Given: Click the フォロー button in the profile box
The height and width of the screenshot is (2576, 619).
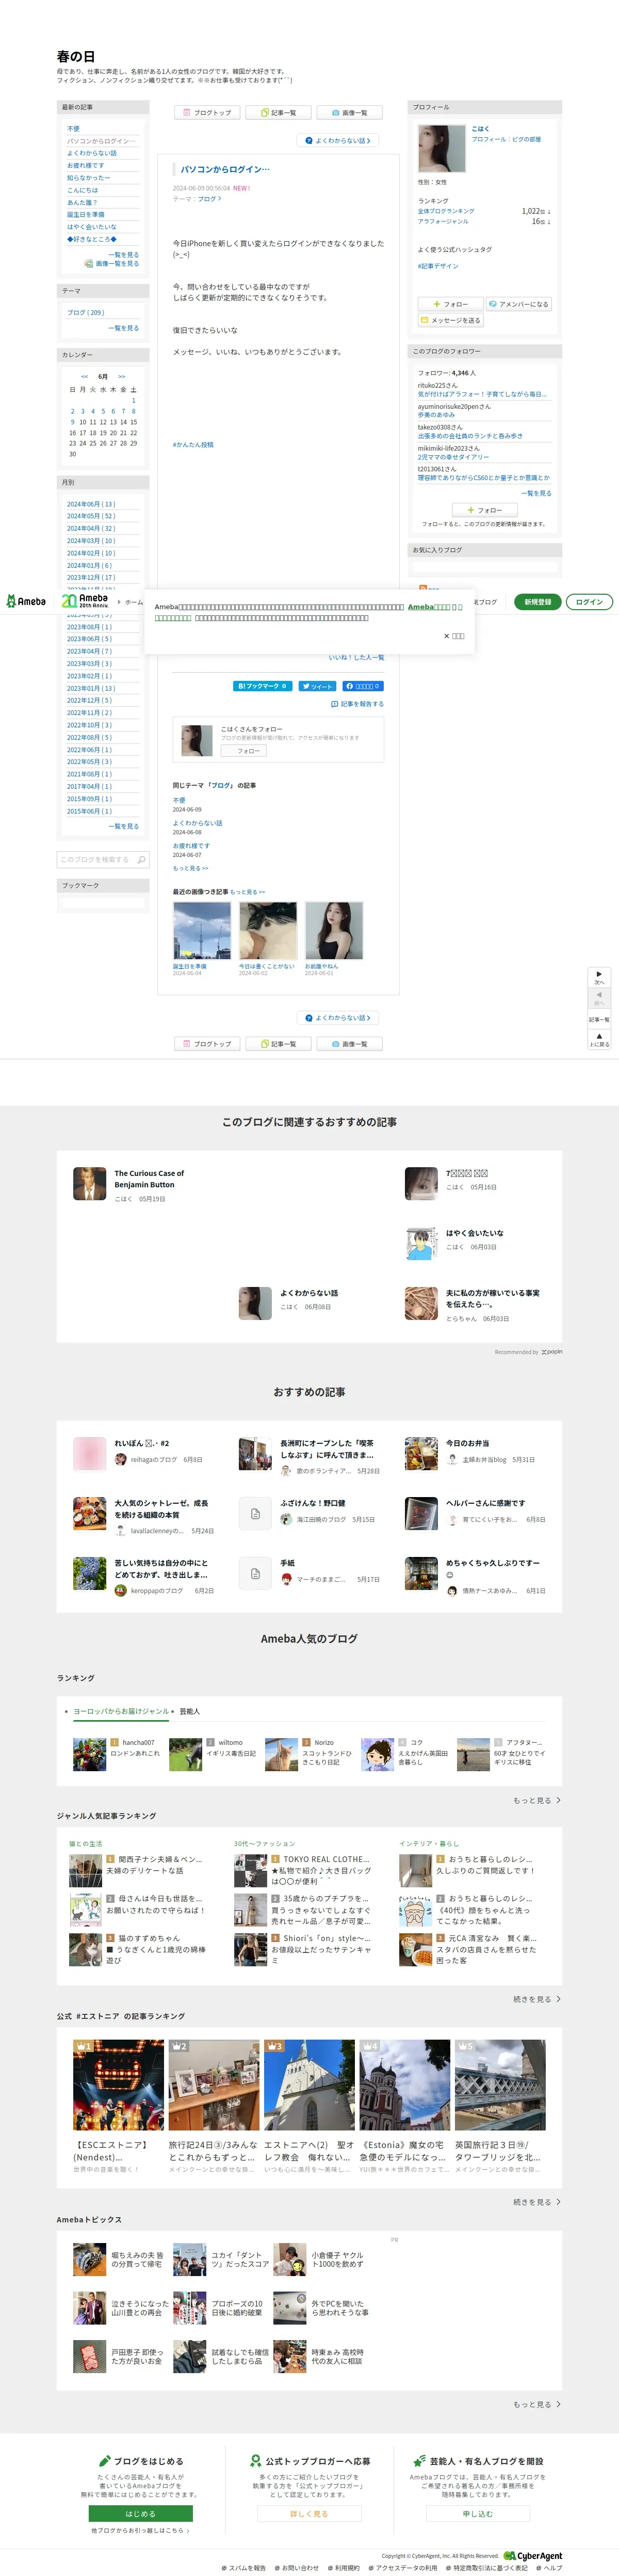Looking at the screenshot, I should (450, 304).
